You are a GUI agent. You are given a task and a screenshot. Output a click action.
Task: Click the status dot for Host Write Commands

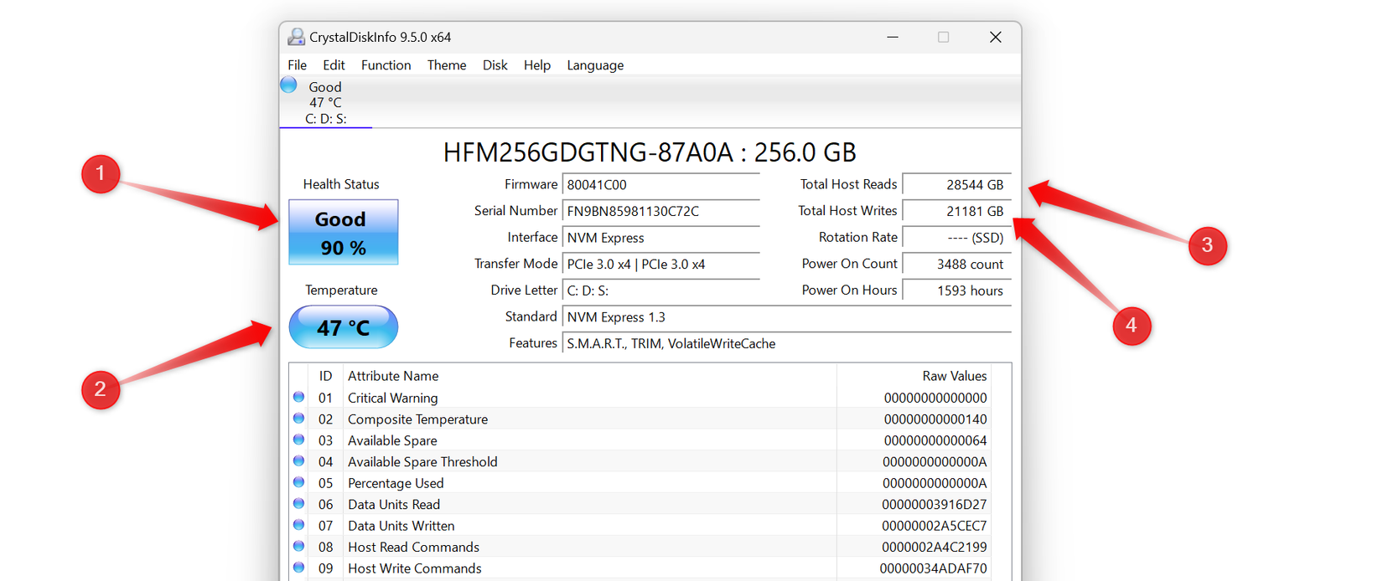coord(298,568)
